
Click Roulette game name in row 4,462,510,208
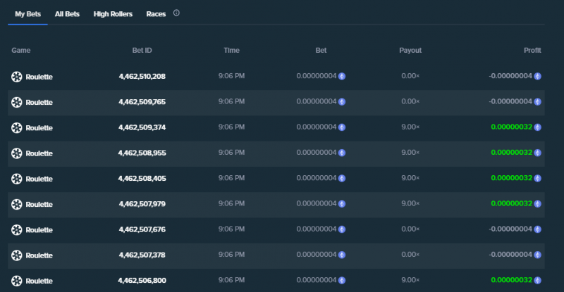click(39, 77)
